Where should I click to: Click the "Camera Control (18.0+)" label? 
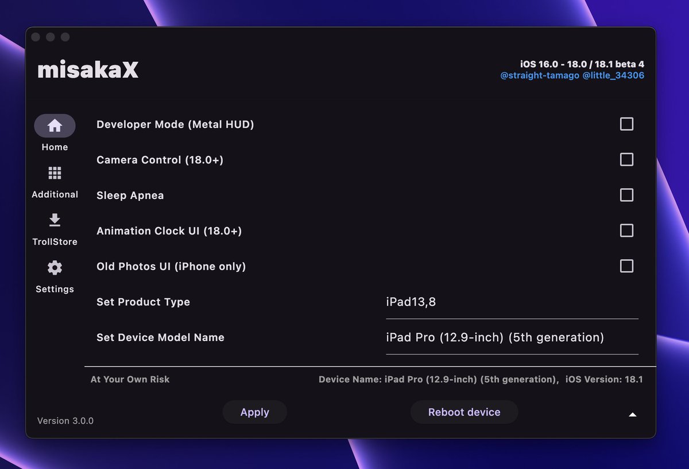[160, 160]
